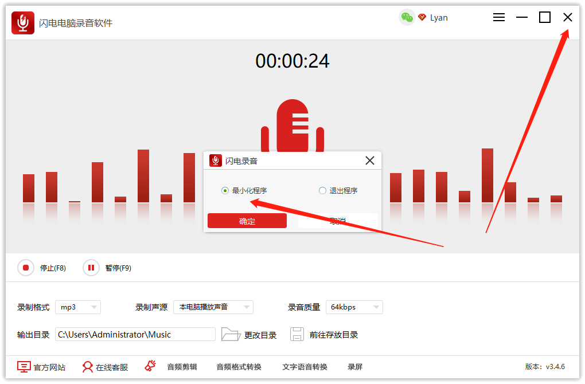This screenshot has height=384, width=585.
Task: Click the open-folder icon for 更改目录
Action: click(231, 334)
